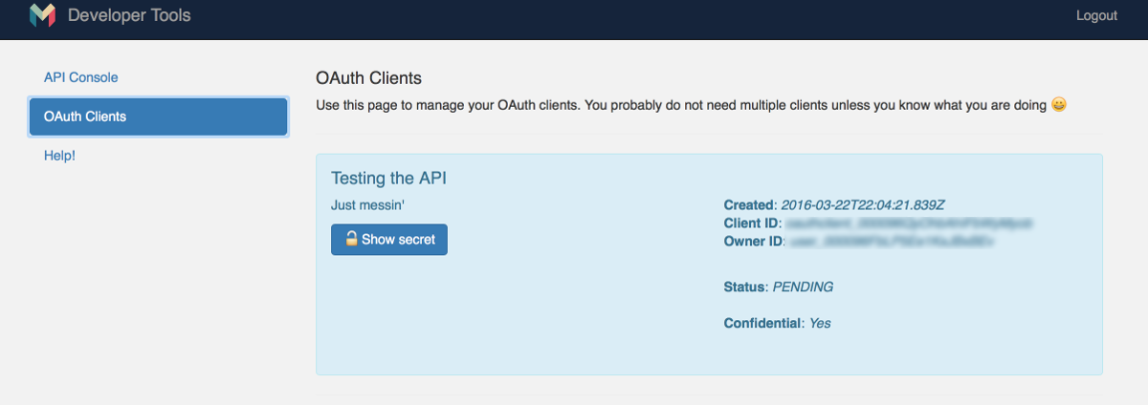
Task: Click the Confidential Yes value
Action: point(820,323)
